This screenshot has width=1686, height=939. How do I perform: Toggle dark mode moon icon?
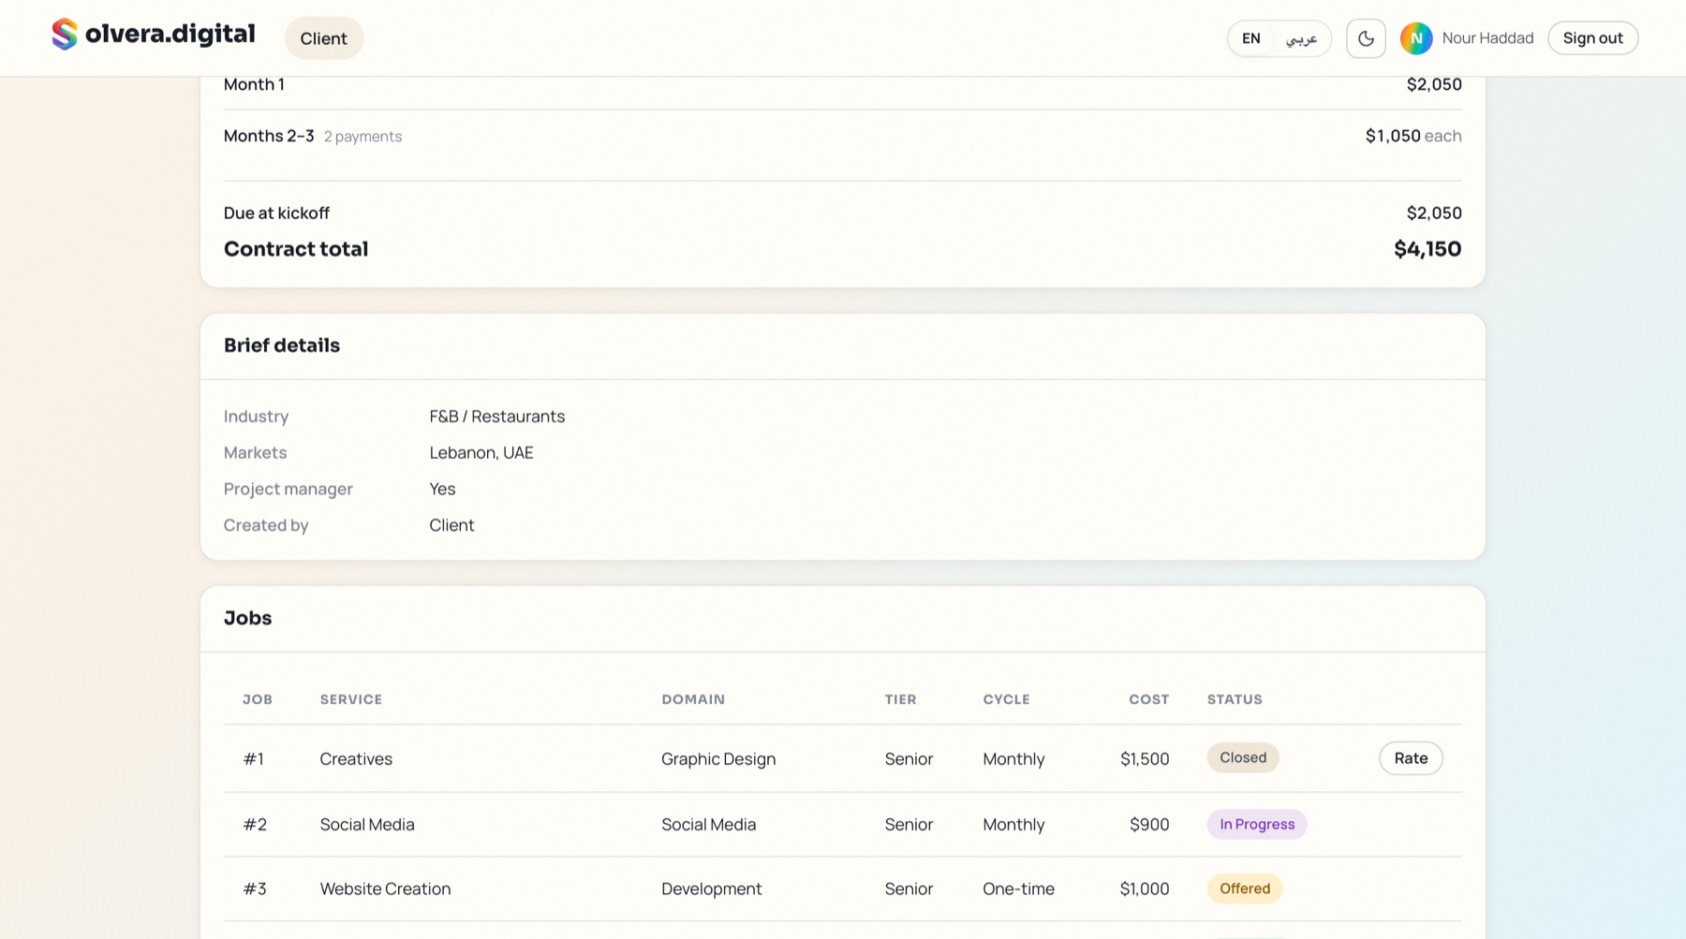(x=1366, y=38)
